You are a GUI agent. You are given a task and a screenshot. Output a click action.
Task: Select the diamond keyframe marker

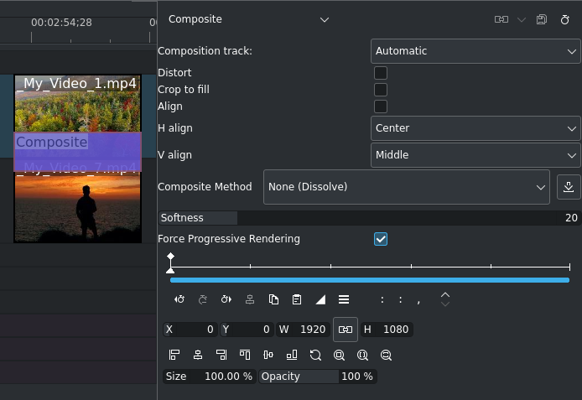pyautogui.click(x=170, y=256)
